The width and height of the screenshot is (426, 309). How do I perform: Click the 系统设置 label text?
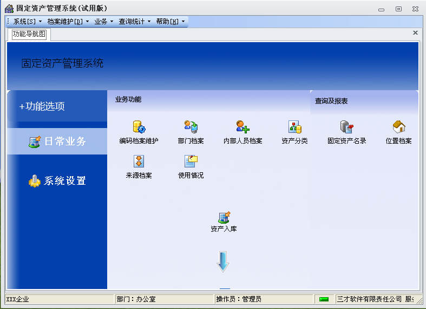(65, 181)
